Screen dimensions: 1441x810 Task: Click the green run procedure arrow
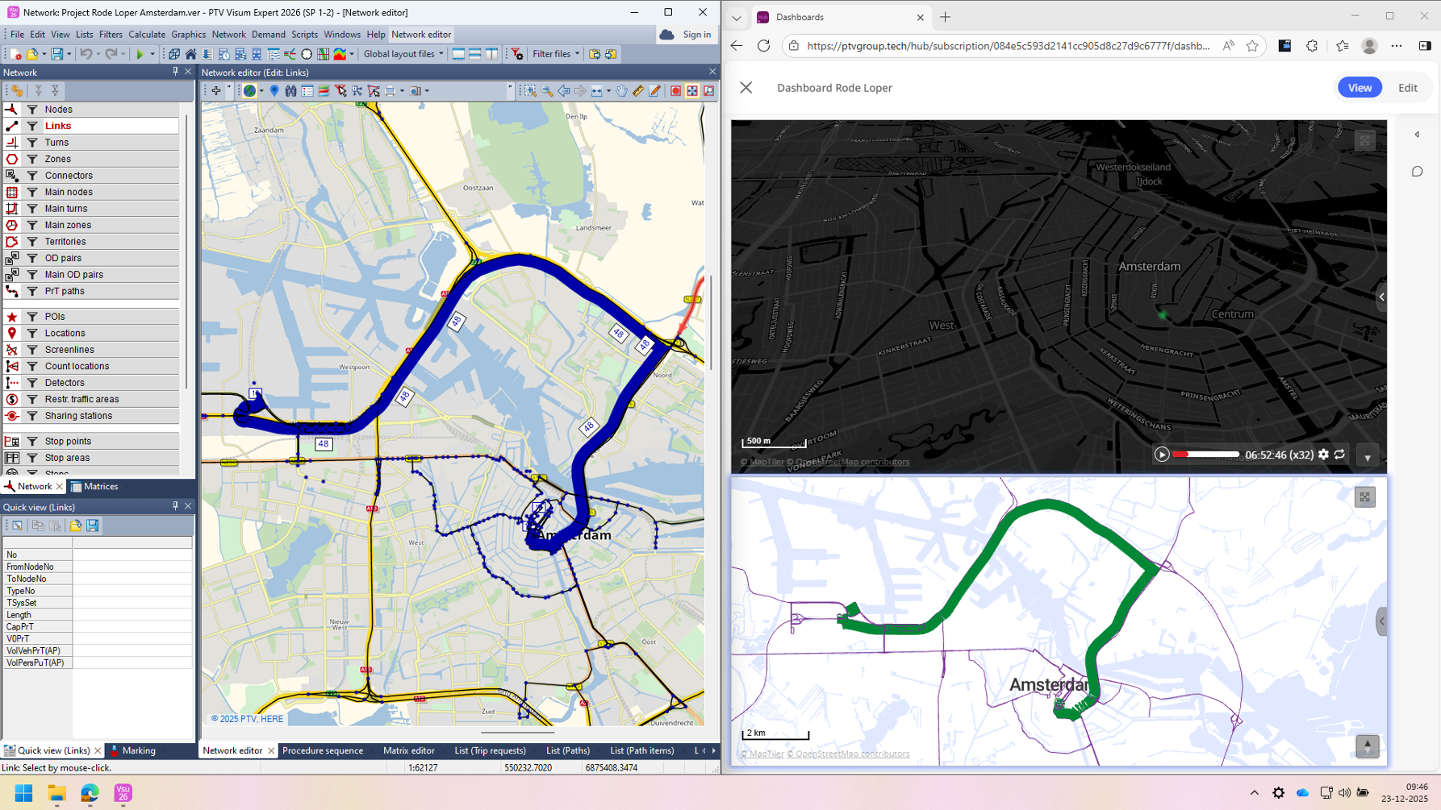[140, 54]
